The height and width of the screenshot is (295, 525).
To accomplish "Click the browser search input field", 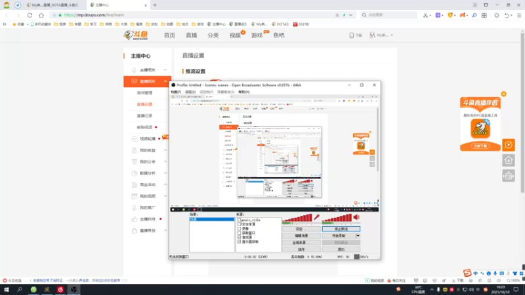I will pyautogui.click(x=392, y=15).
